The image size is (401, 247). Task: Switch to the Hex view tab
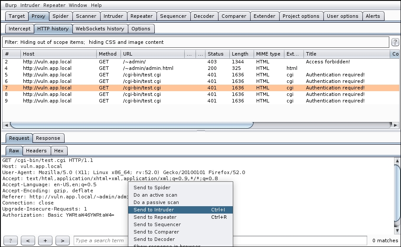[x=59, y=151]
